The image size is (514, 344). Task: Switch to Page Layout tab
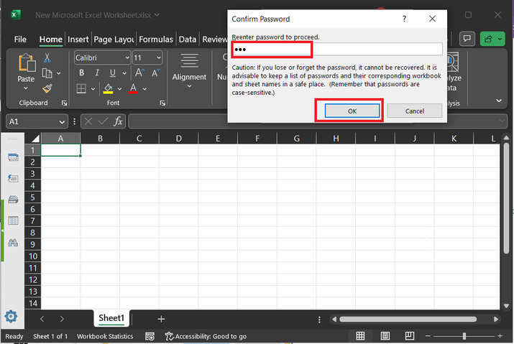114,39
